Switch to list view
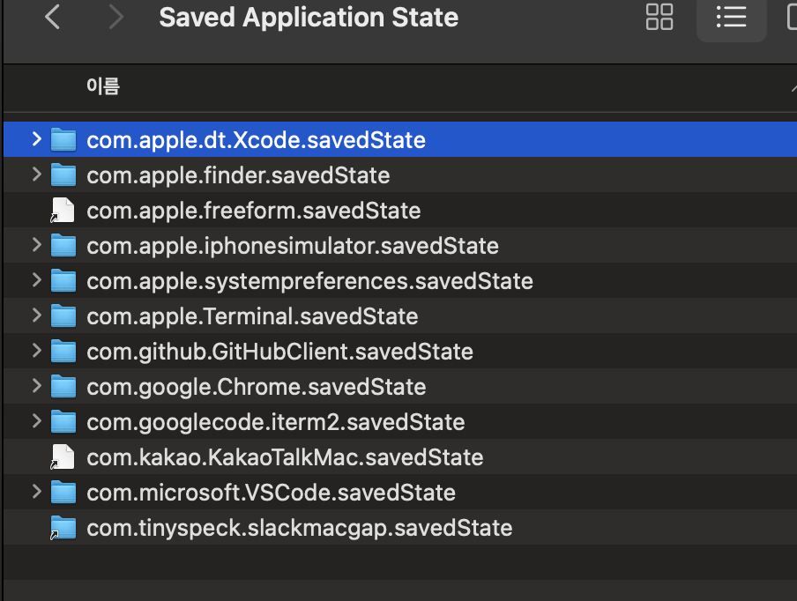The height and width of the screenshot is (601, 797). (x=731, y=18)
